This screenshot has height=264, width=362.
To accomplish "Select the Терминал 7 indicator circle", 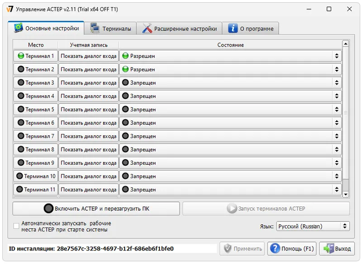I will [x=21, y=136].
